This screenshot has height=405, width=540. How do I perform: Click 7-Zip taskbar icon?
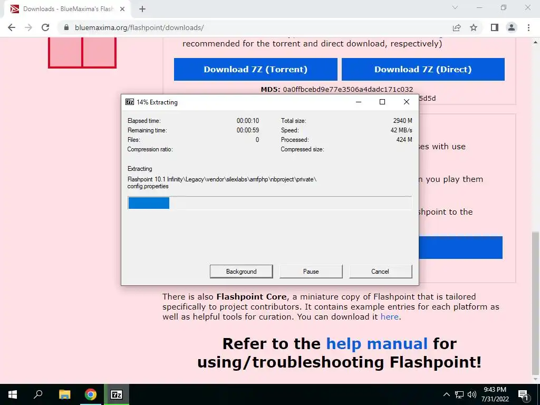[x=117, y=394]
